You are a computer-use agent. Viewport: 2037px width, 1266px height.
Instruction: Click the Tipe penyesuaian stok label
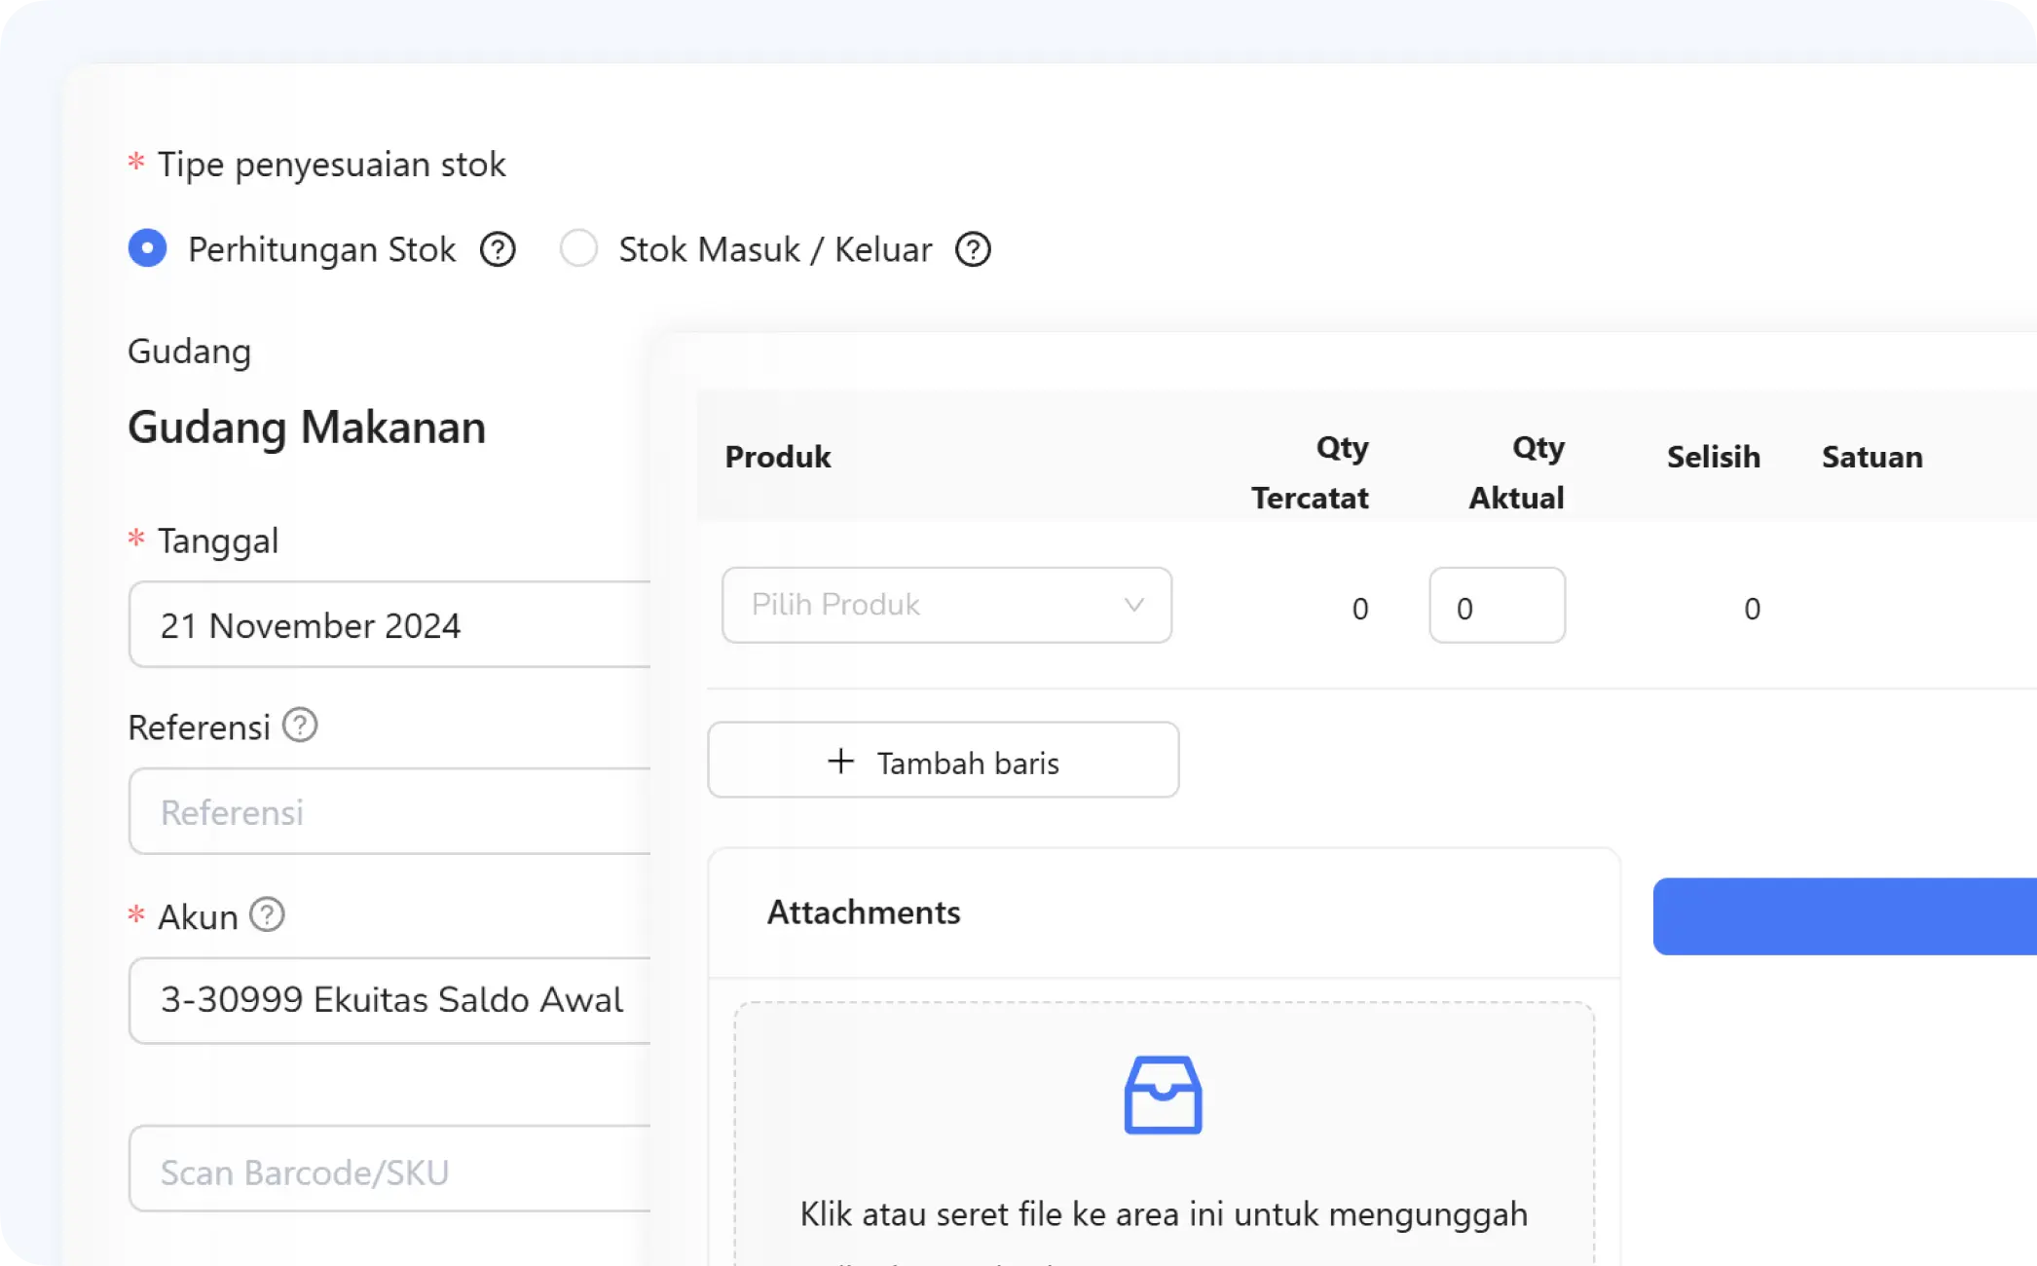pos(332,165)
